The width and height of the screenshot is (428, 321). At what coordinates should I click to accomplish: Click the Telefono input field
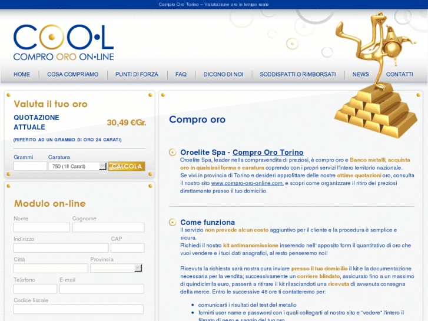(x=35, y=289)
